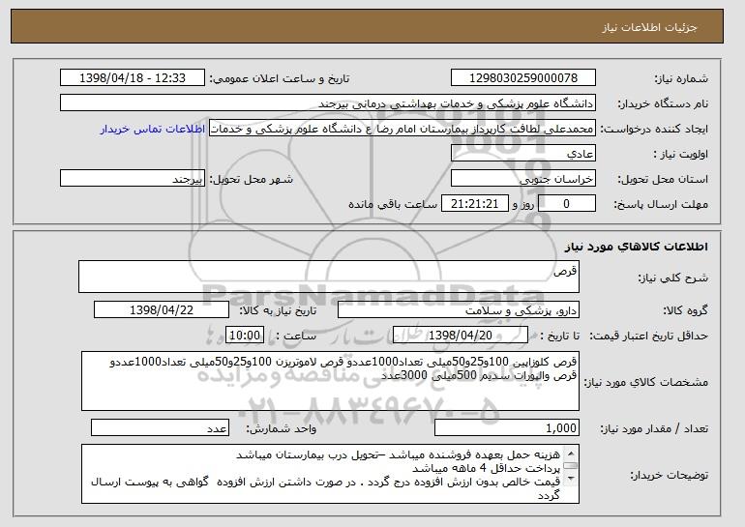The height and width of the screenshot is (527, 745).
Task: Click the buyer notes text area
Action: tap(330, 474)
